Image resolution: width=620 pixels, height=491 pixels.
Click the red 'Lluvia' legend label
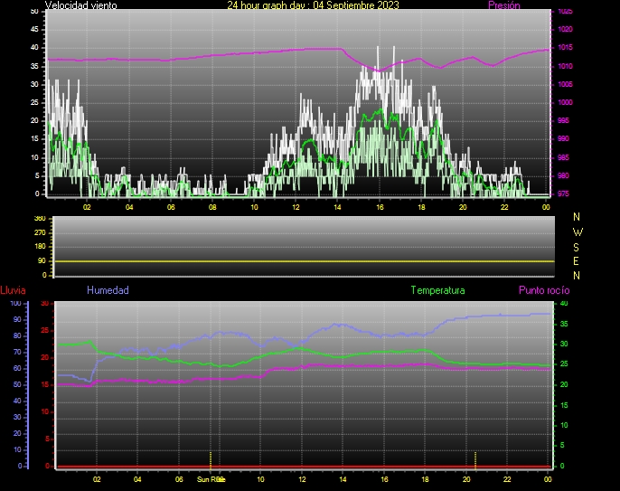pyautogui.click(x=13, y=290)
